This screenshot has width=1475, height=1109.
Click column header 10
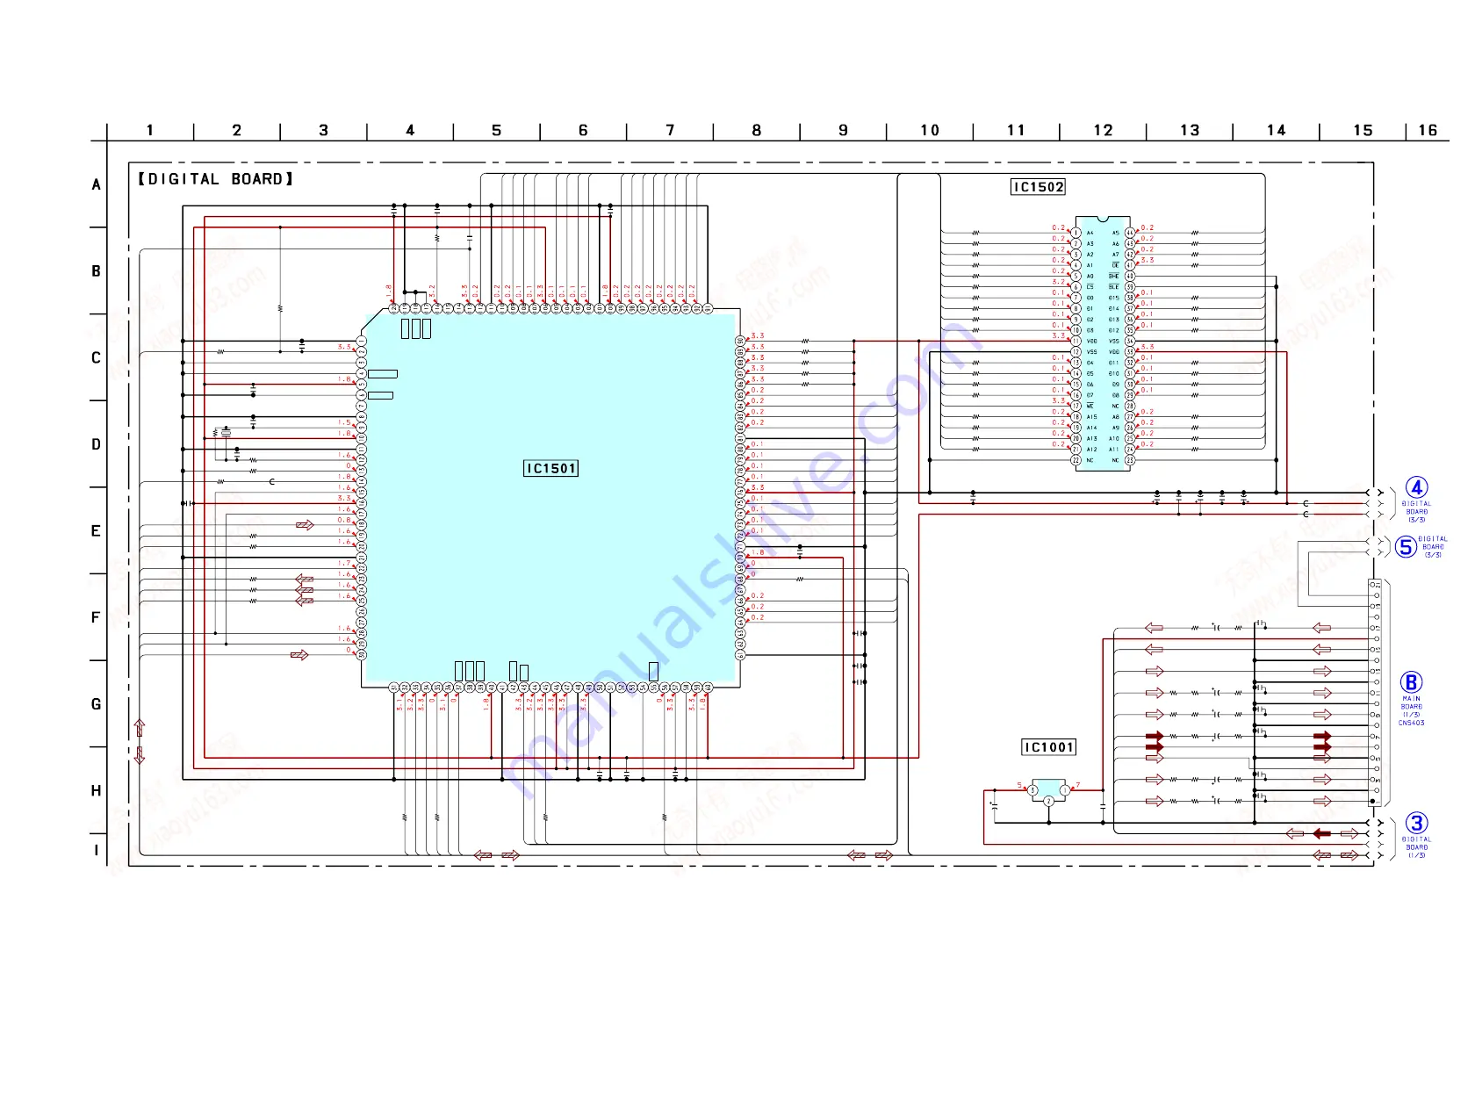point(930,130)
